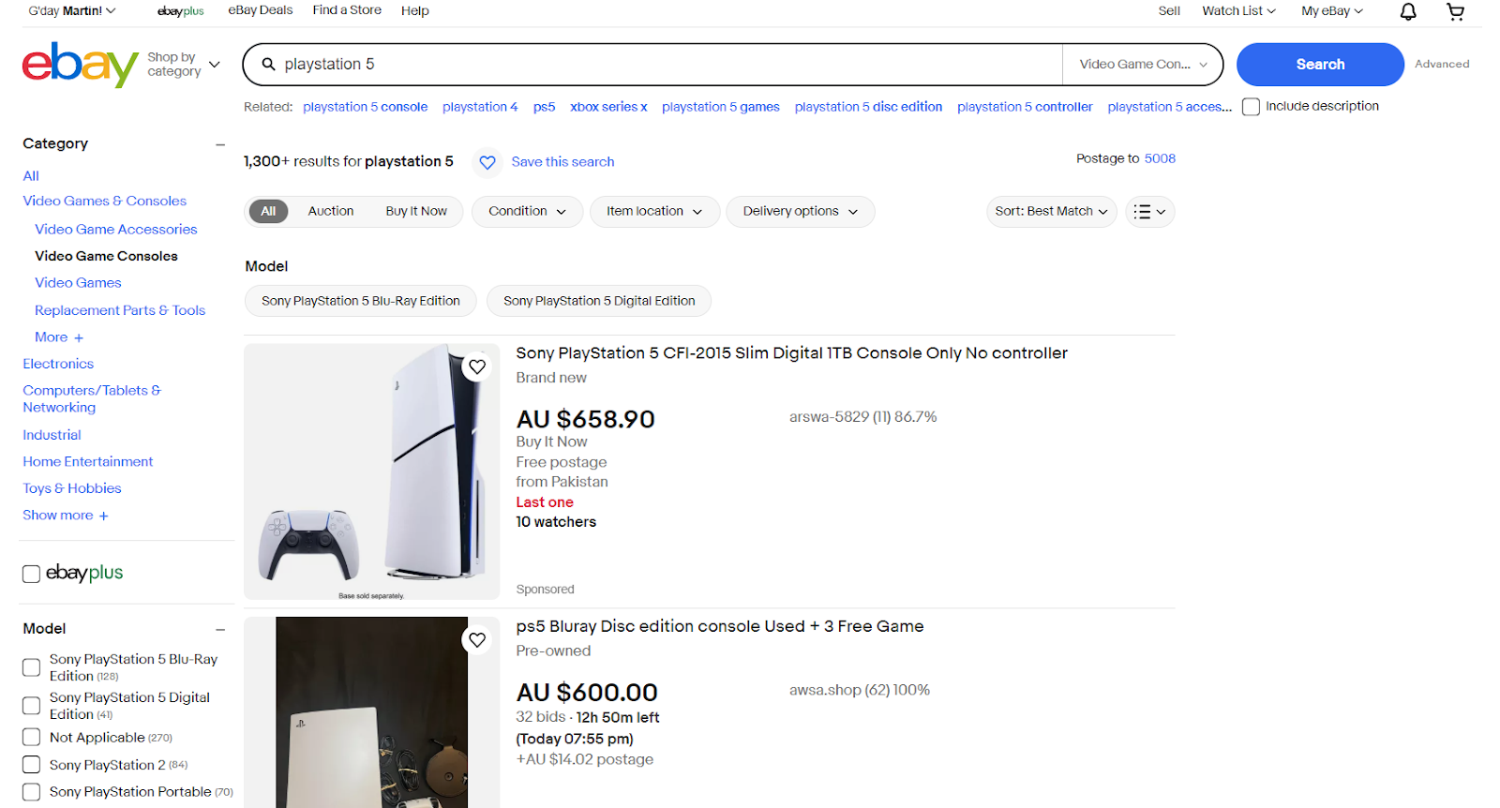
Task: Open related search xbox series x
Action: (x=608, y=107)
